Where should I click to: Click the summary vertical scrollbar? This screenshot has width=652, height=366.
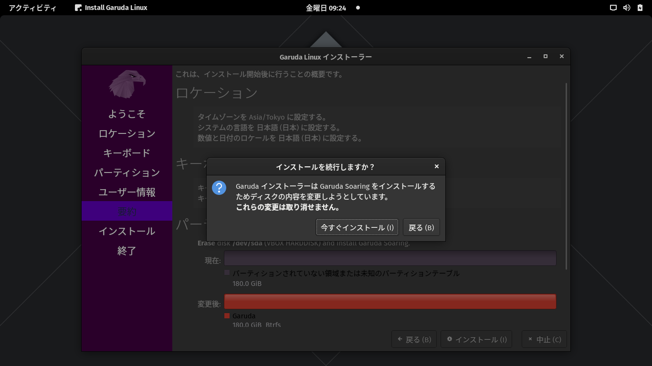point(567,176)
